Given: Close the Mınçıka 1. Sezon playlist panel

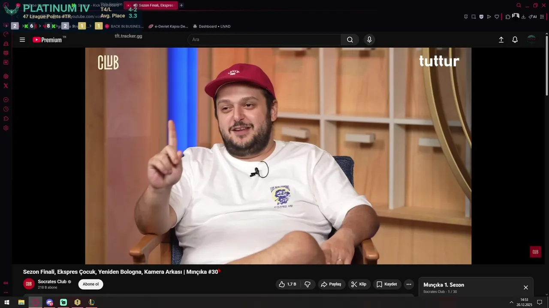Looking at the screenshot, I should 526,287.
